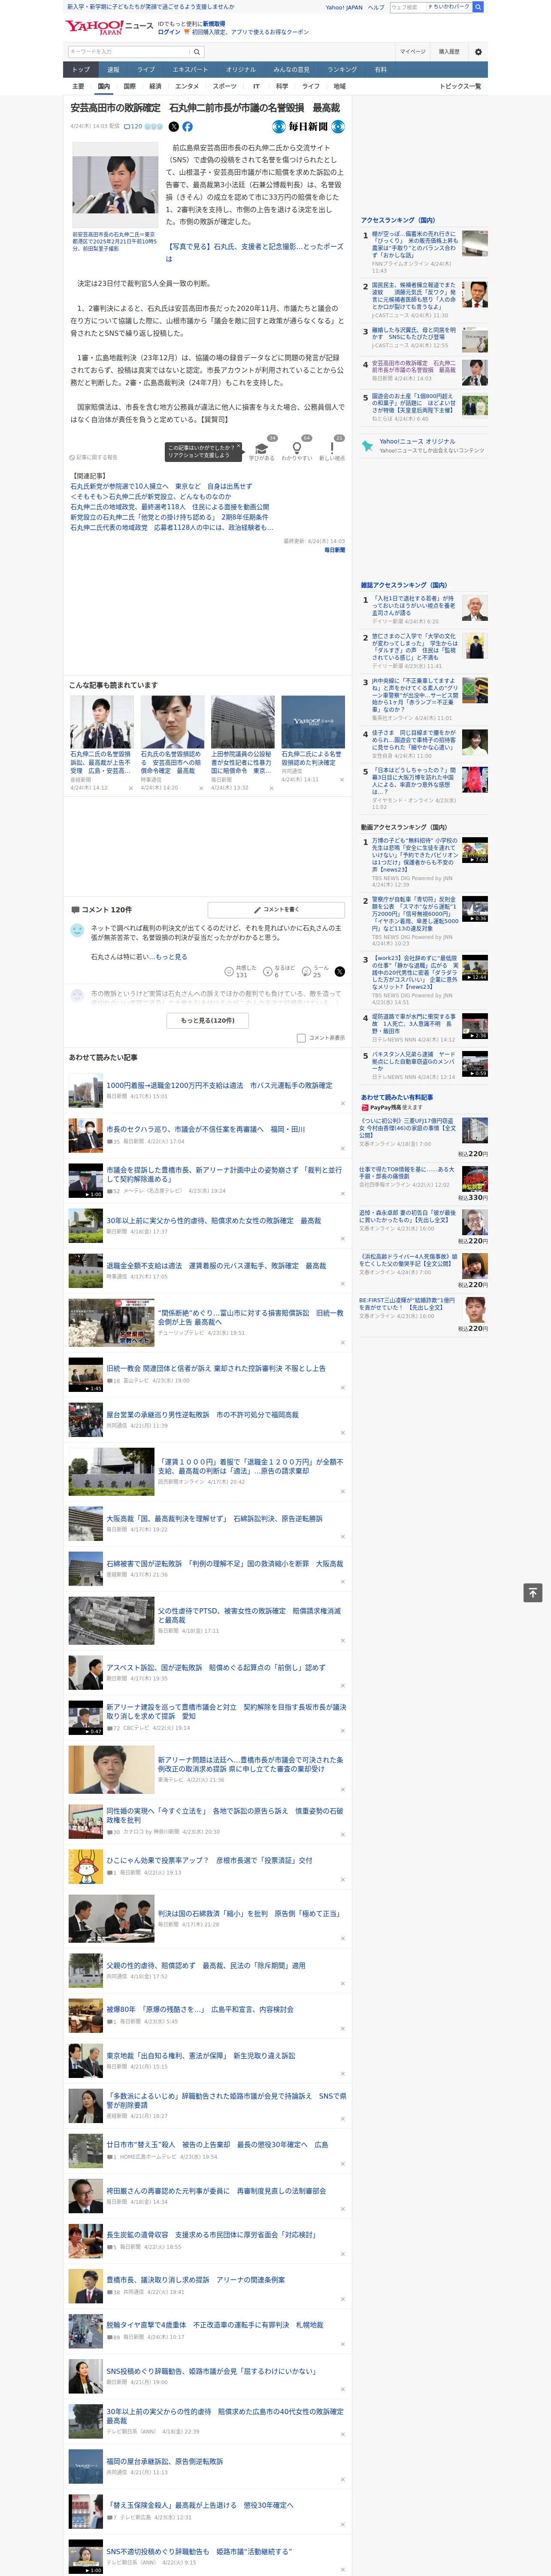Open アスベスト訴訟、国が逆転敗訴 article
This screenshot has height=2576, width=551.
click(x=215, y=1668)
